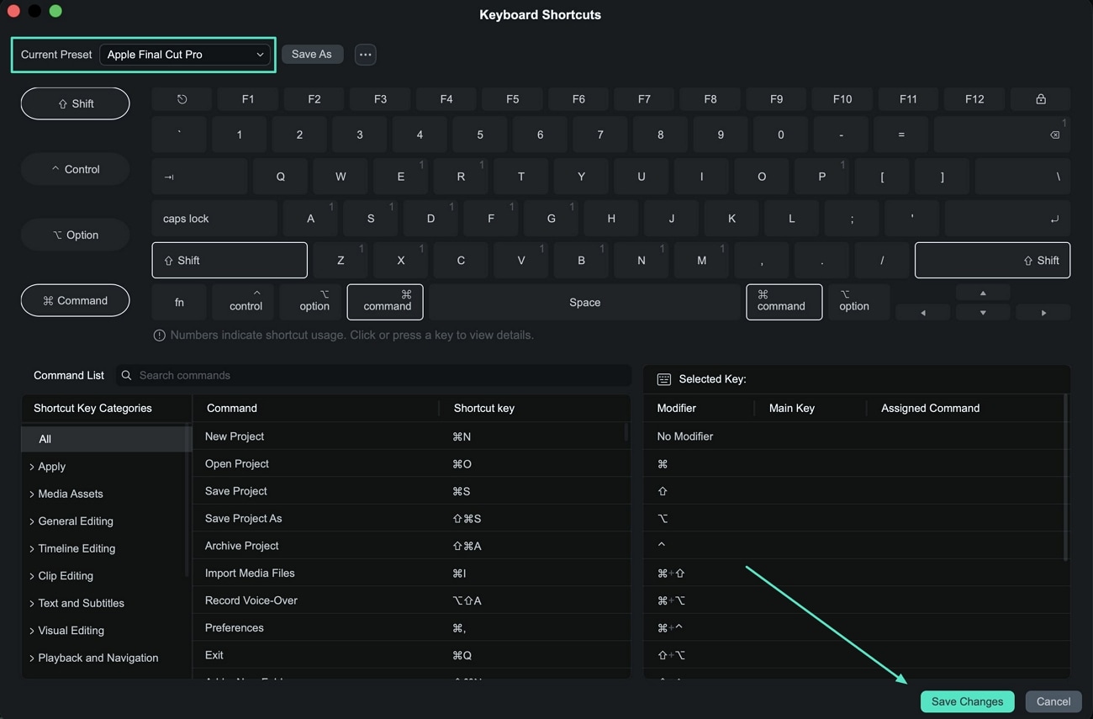Expand the Visual Editing category
This screenshot has width=1093, height=719.
(32, 631)
